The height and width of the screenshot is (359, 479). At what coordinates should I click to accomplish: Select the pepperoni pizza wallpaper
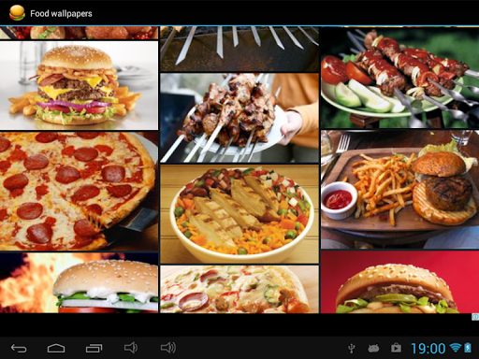(79, 191)
